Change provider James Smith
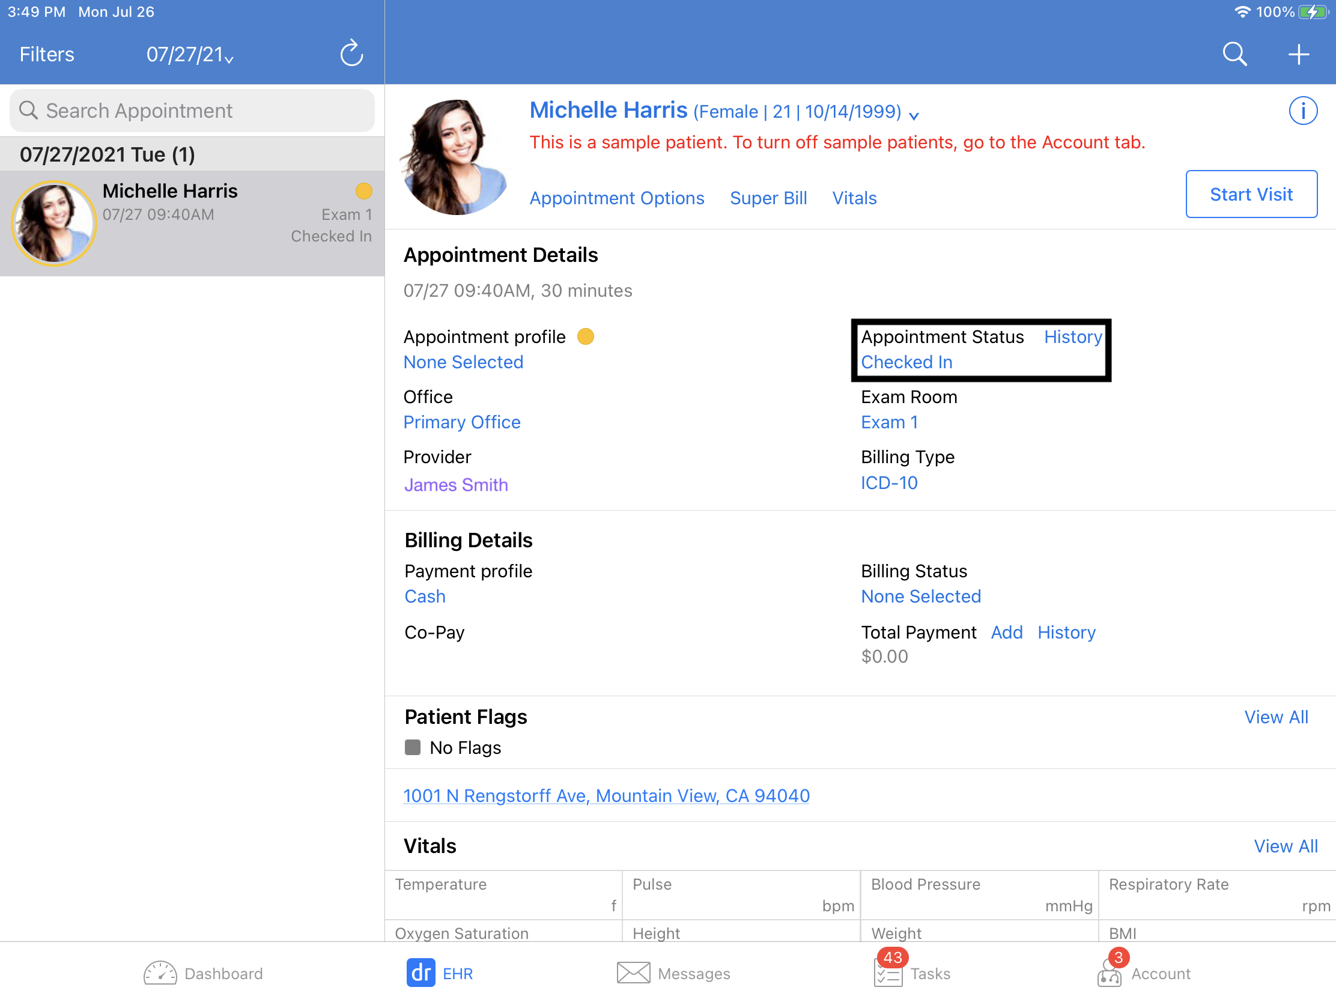The image size is (1336, 1002). (456, 484)
